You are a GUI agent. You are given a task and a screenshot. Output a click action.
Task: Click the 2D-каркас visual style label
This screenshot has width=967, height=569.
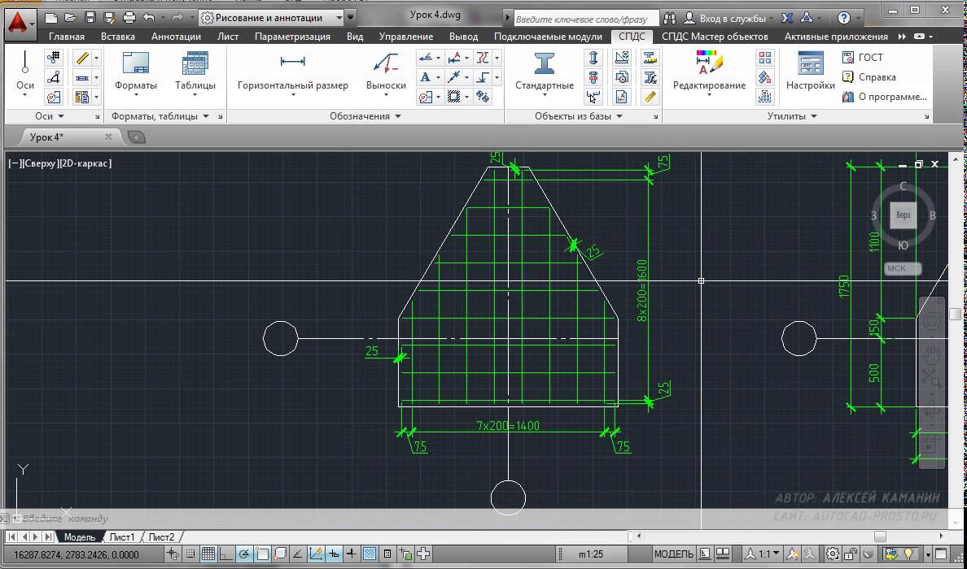tap(85, 163)
